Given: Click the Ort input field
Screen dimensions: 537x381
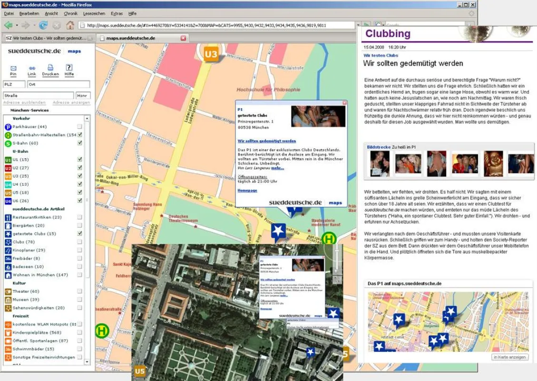Looking at the screenshot, I should [x=59, y=84].
